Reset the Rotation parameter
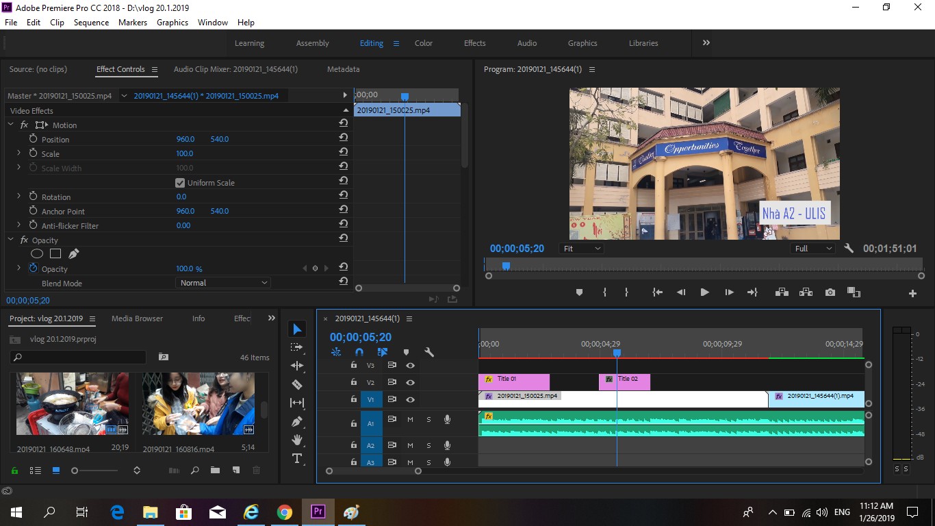Screen dimensions: 935x526 tap(344, 196)
